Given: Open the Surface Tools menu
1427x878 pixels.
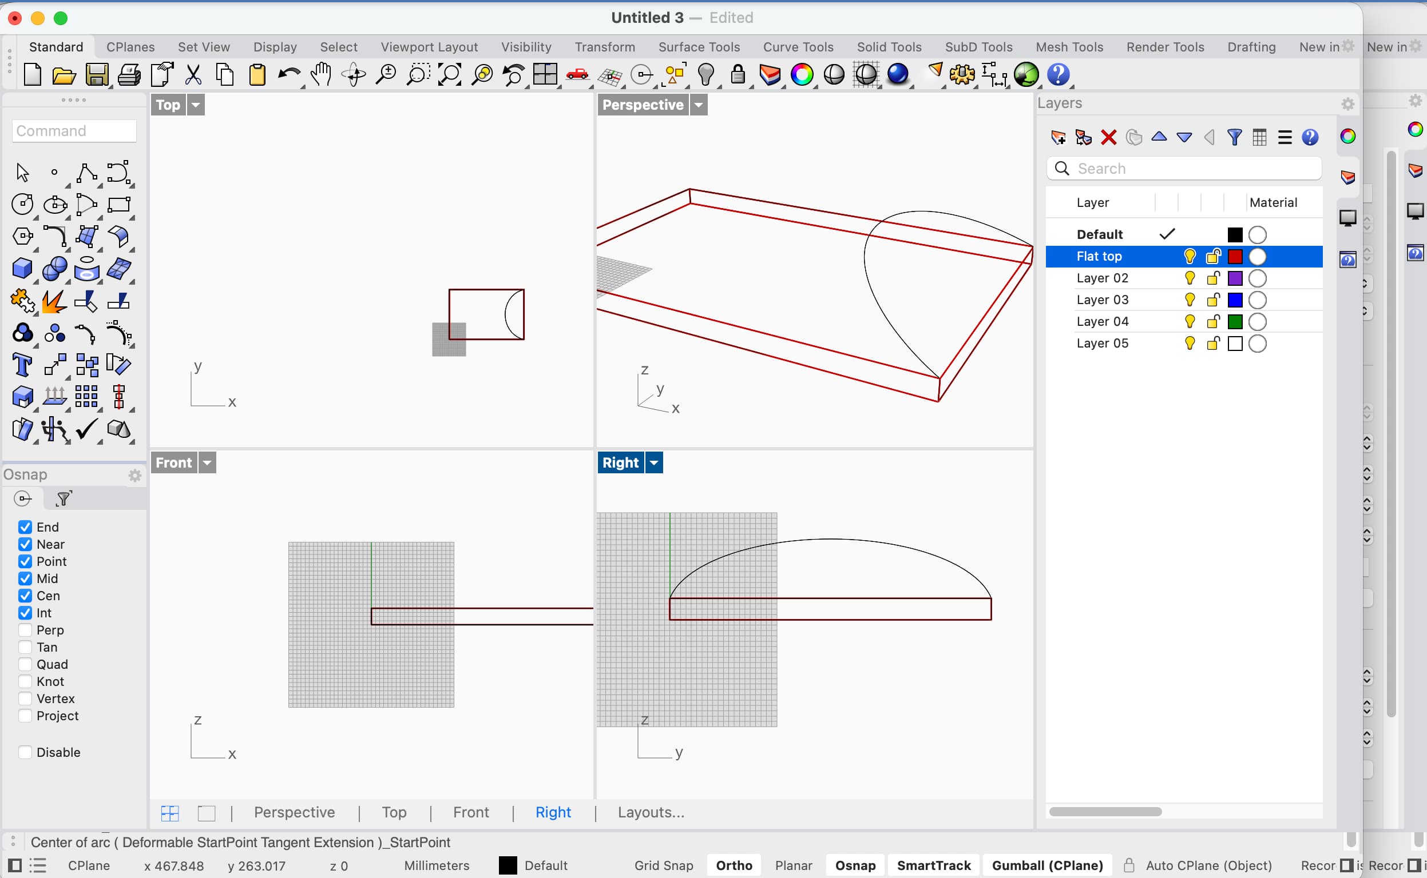Looking at the screenshot, I should 699,46.
